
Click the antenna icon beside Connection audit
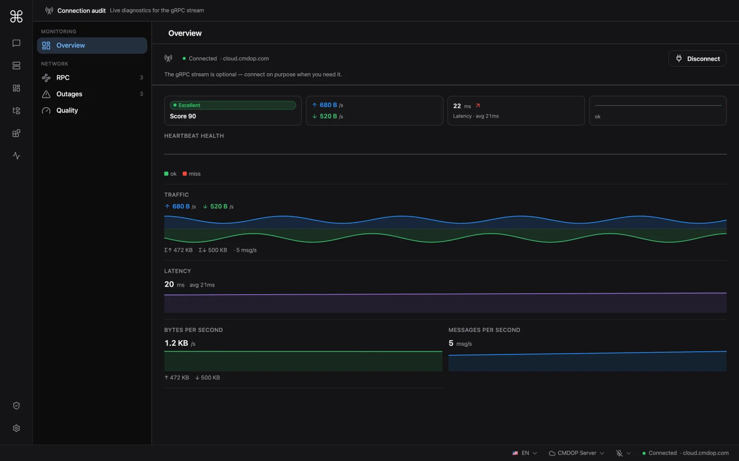[49, 11]
